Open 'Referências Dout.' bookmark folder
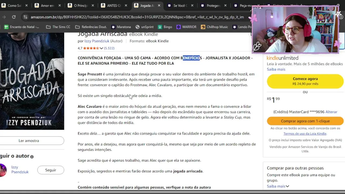 click(91, 27)
